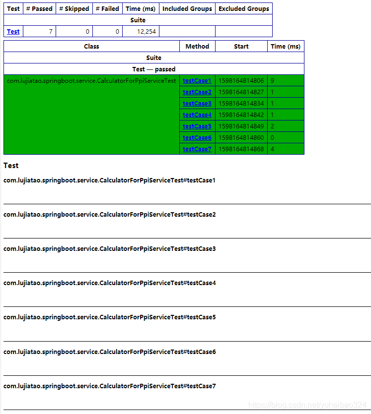This screenshot has width=371, height=414.
Task: Select the 'Excluded Groups' column header
Action: 244,9
